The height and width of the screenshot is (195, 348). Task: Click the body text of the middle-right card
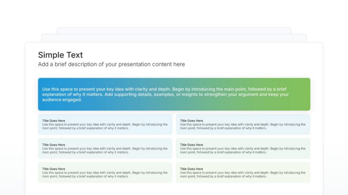(242, 150)
